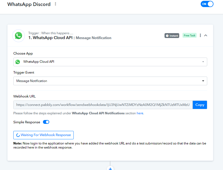
Task: Open the trigger step three-dot menu
Action: point(200,35)
